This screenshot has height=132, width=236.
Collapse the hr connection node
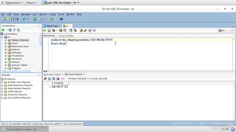pos(2,37)
